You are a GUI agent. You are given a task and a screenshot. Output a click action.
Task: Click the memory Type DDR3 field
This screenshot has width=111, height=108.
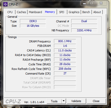33,21
